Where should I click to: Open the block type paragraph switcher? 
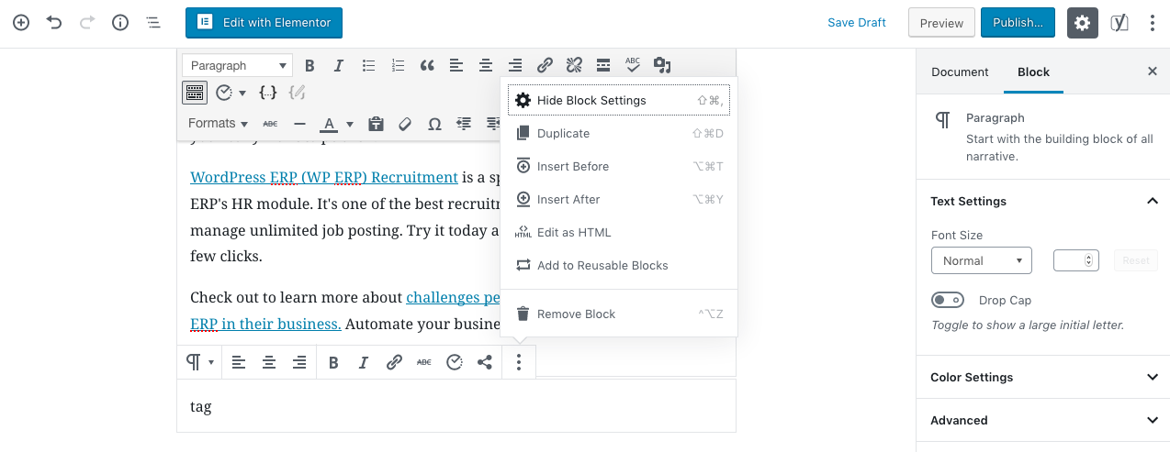200,362
